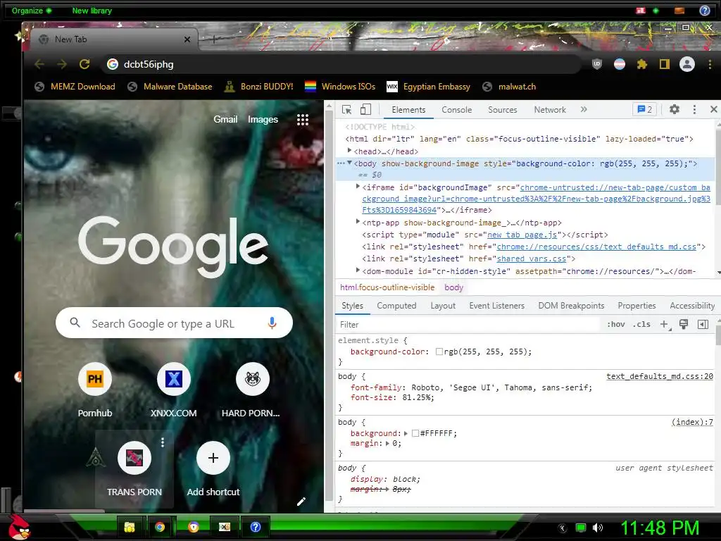Toggle the .cls class editor
This screenshot has width=721, height=541.
point(641,324)
